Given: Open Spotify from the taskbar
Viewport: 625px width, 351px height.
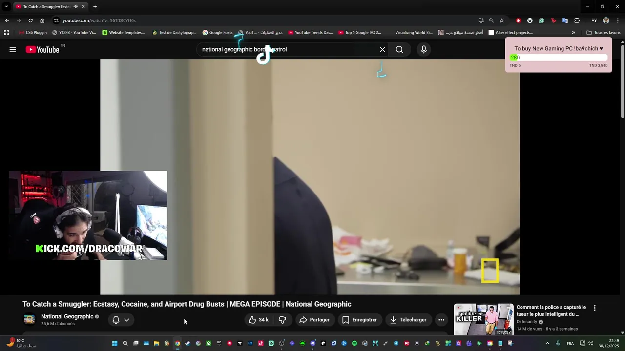Looking at the screenshot, I should [354, 343].
